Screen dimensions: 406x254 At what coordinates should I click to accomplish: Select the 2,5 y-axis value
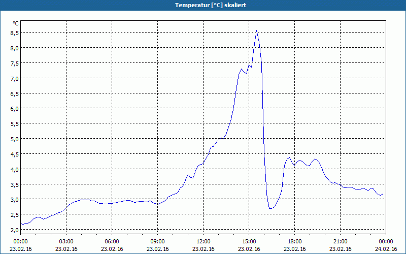tap(14, 215)
